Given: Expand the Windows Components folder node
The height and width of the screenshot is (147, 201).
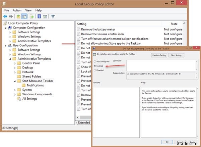Looking at the screenshot, I should click(15, 94).
